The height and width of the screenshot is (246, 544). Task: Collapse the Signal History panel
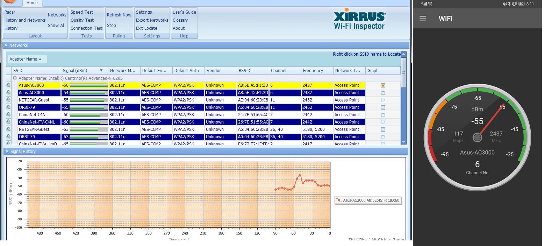tap(7, 151)
